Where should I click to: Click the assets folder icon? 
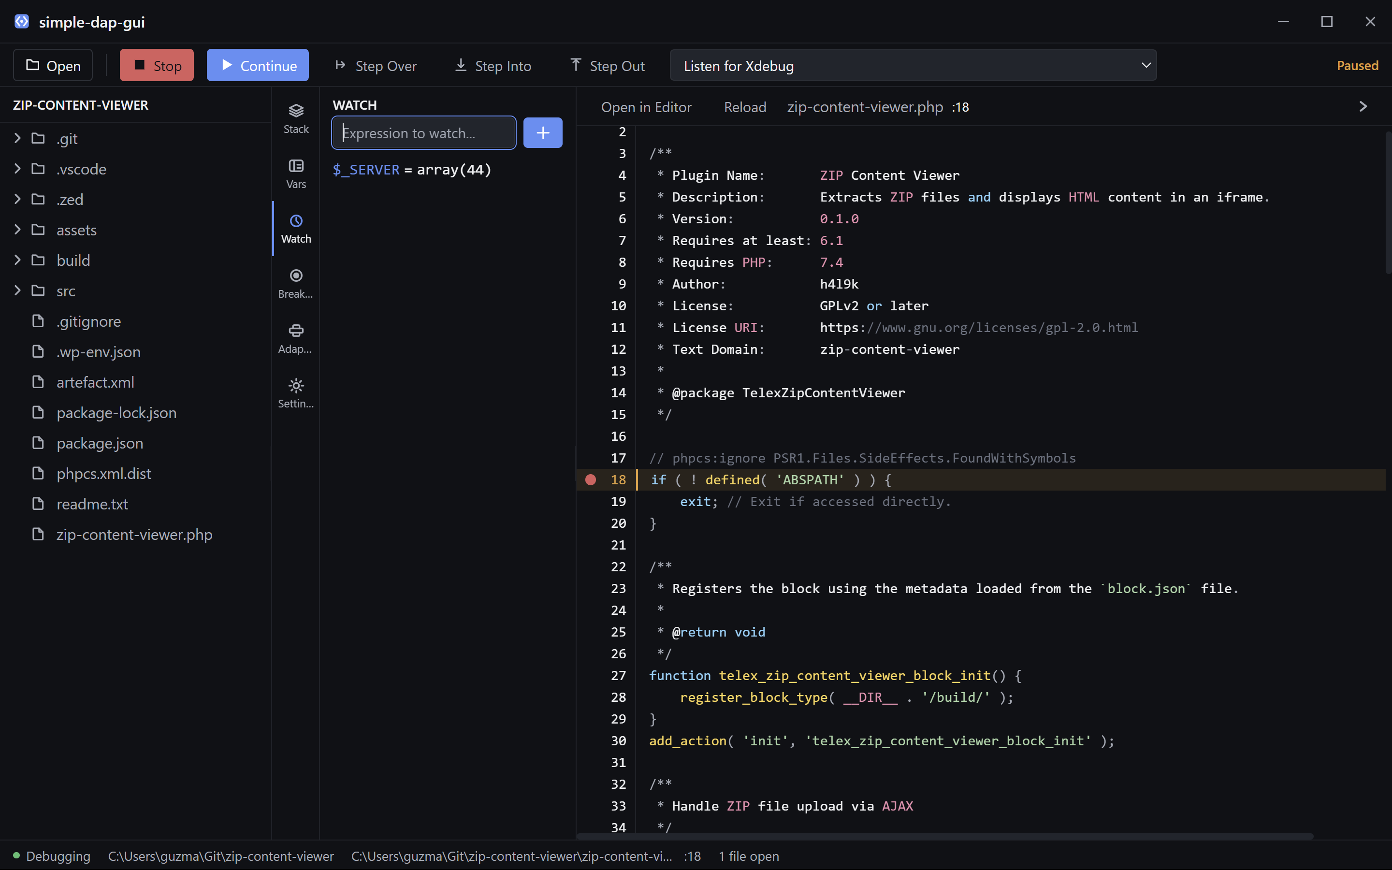click(x=38, y=230)
